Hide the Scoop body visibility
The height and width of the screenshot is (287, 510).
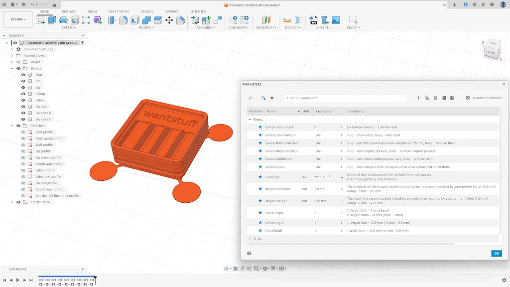23,94
